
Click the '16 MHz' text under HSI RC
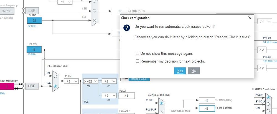click(x=32, y=54)
